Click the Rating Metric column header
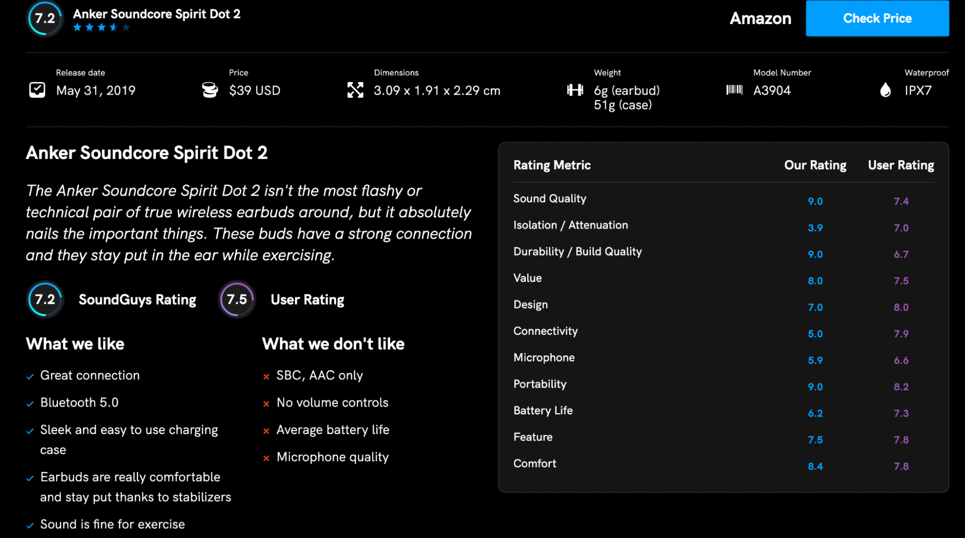Image resolution: width=965 pixels, height=538 pixels. click(552, 165)
